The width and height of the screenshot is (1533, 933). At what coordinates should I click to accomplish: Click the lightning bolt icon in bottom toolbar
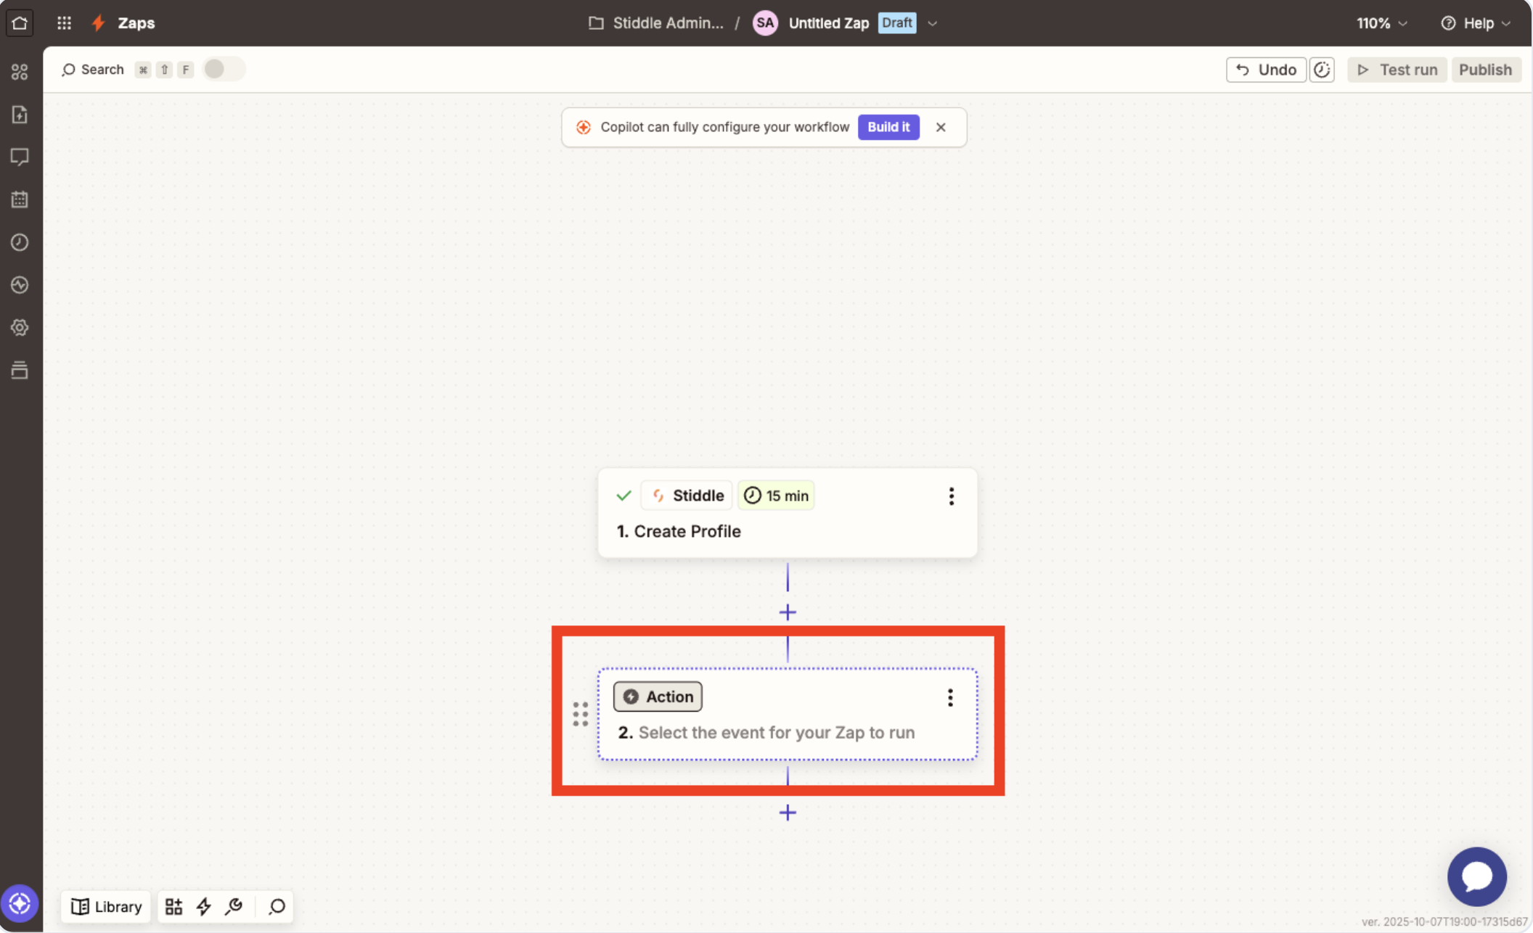204,906
